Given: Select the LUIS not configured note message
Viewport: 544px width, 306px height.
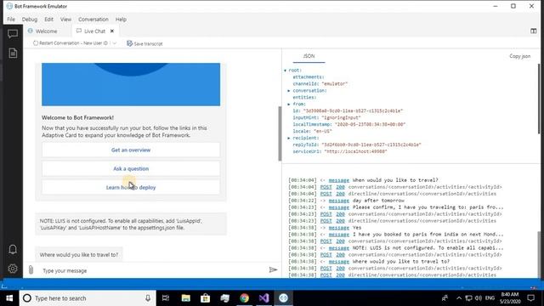Looking at the screenshot, I should pos(131,224).
